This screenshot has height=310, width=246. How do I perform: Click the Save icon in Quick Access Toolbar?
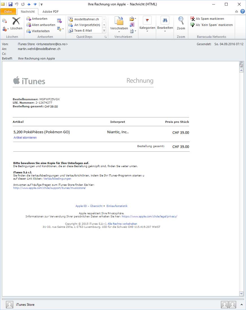[10, 4]
